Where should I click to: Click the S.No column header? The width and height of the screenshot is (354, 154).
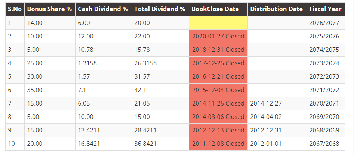[x=15, y=9]
